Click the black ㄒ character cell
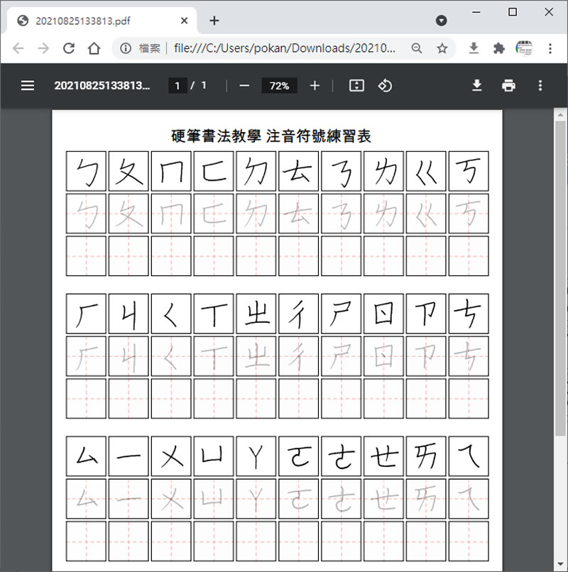The width and height of the screenshot is (568, 572). coord(214,314)
